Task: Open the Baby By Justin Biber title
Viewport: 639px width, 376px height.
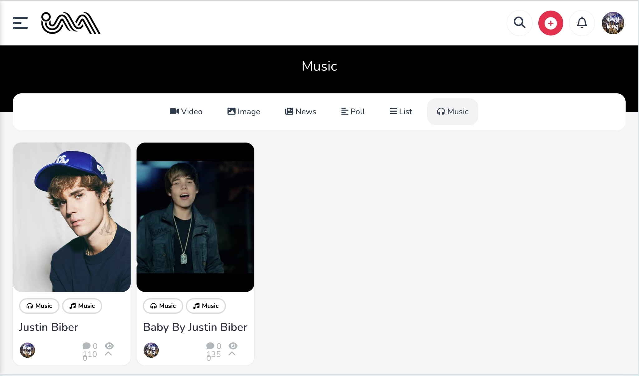Action: (x=195, y=327)
